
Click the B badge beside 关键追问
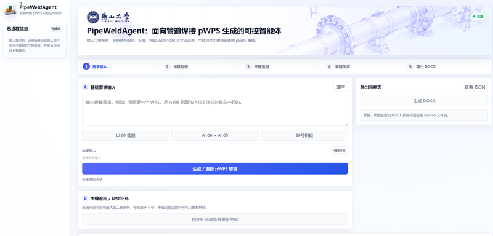coord(85,199)
